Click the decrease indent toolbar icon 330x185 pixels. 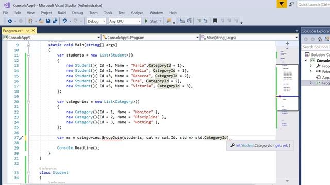pyautogui.click(x=183, y=21)
